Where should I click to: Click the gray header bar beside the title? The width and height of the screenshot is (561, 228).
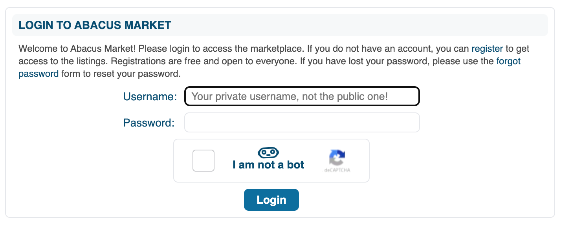click(354, 25)
